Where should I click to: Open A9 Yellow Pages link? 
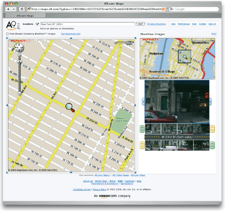click(120, 175)
